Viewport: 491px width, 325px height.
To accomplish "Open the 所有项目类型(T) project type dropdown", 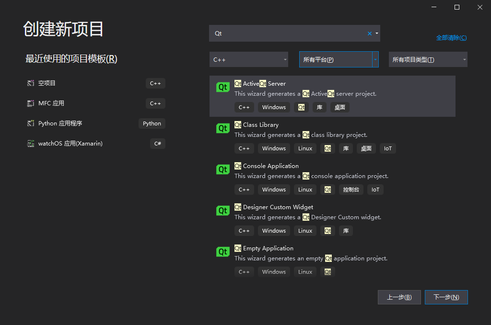I will [428, 59].
